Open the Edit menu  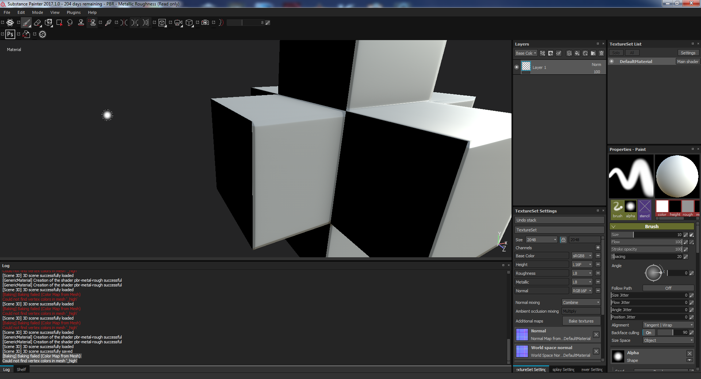coord(21,12)
